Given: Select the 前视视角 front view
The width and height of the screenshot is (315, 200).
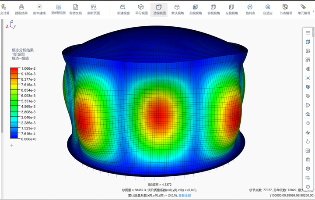Looking at the screenshot, I should (x=195, y=9).
